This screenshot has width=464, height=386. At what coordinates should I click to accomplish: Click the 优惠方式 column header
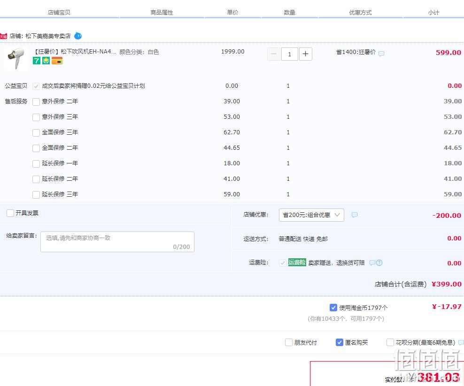point(360,12)
